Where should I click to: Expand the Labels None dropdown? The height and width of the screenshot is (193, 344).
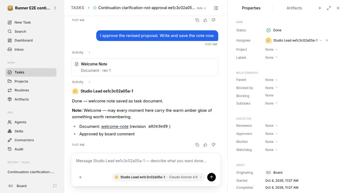[x=271, y=58]
